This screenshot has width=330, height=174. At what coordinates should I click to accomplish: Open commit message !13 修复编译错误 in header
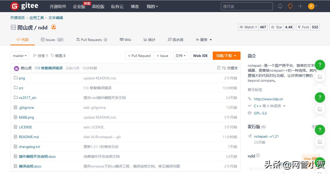49,68
